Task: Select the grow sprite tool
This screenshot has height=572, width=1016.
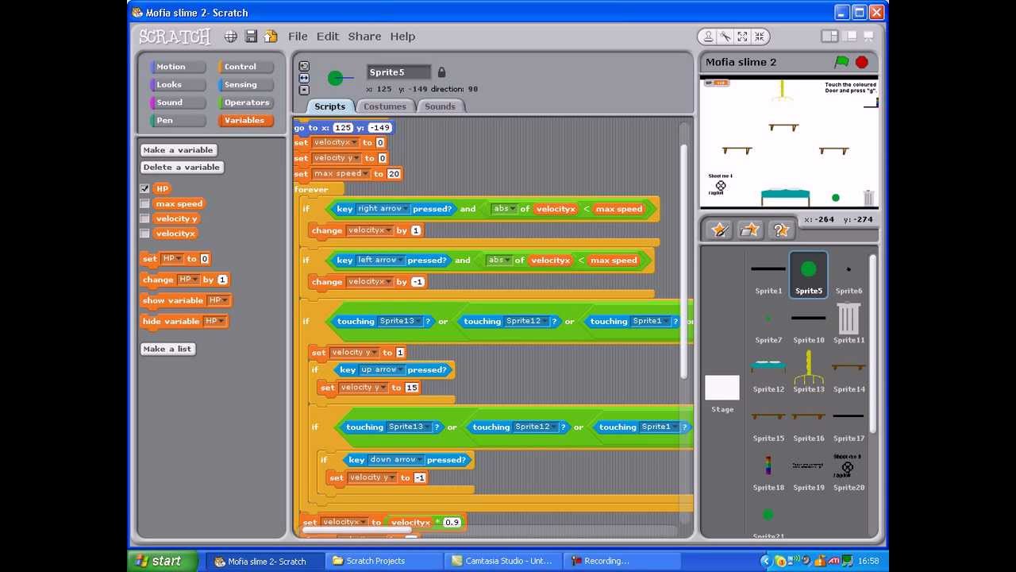Action: pos(742,37)
